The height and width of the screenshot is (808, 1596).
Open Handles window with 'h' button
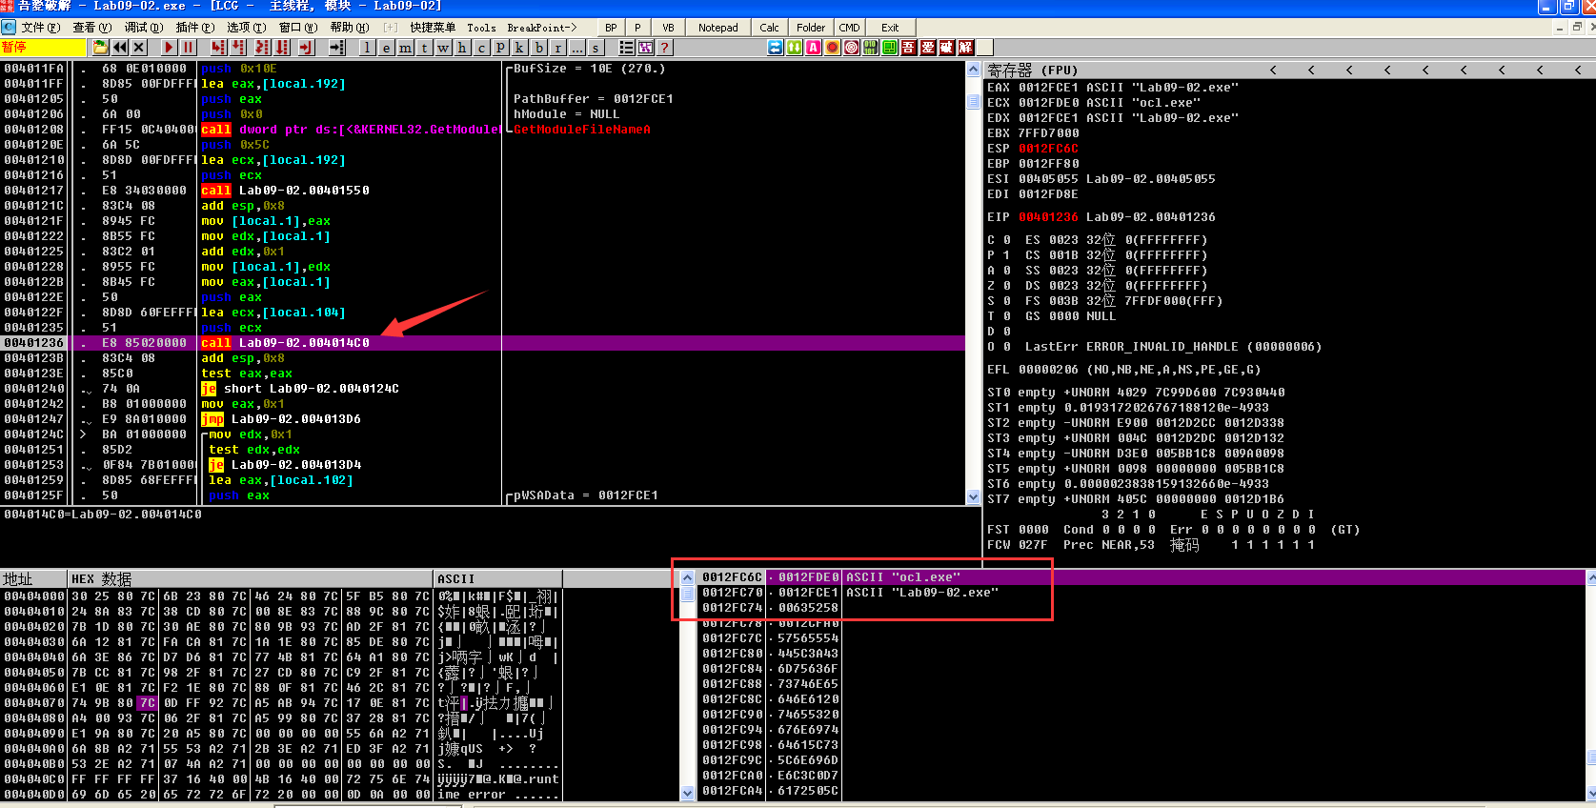[462, 47]
